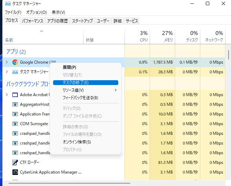Image resolution: width=231 pixels, height=186 pixels.
Task: Click the COM Surrogate process icon
Action: click(15, 124)
